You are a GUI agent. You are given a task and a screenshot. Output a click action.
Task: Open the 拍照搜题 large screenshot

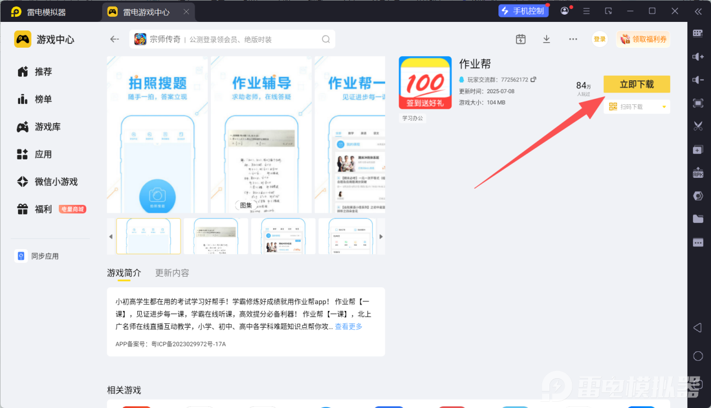coord(158,135)
